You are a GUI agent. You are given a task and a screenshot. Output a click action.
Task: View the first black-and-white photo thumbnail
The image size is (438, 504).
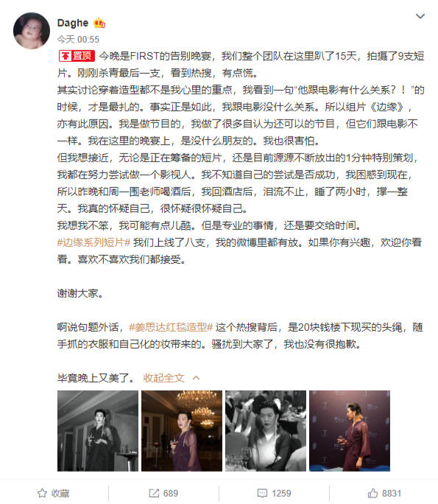pyautogui.click(x=98, y=431)
